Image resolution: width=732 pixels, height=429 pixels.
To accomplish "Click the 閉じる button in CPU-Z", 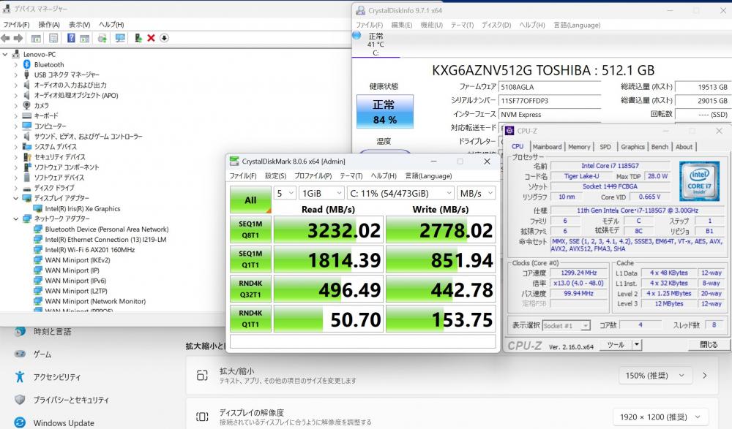I will click(x=709, y=345).
